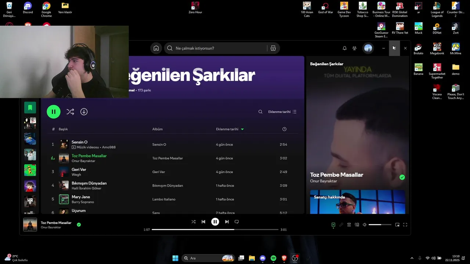Open the Browse icon in the search bar
The width and height of the screenshot is (470, 264).
[x=273, y=48]
